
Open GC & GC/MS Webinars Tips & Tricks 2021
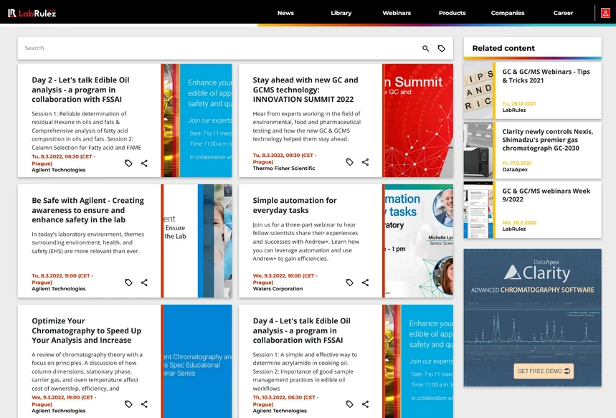[546, 76]
